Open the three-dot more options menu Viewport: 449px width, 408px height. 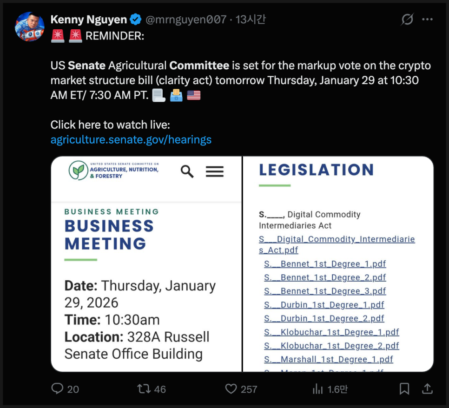(x=427, y=20)
